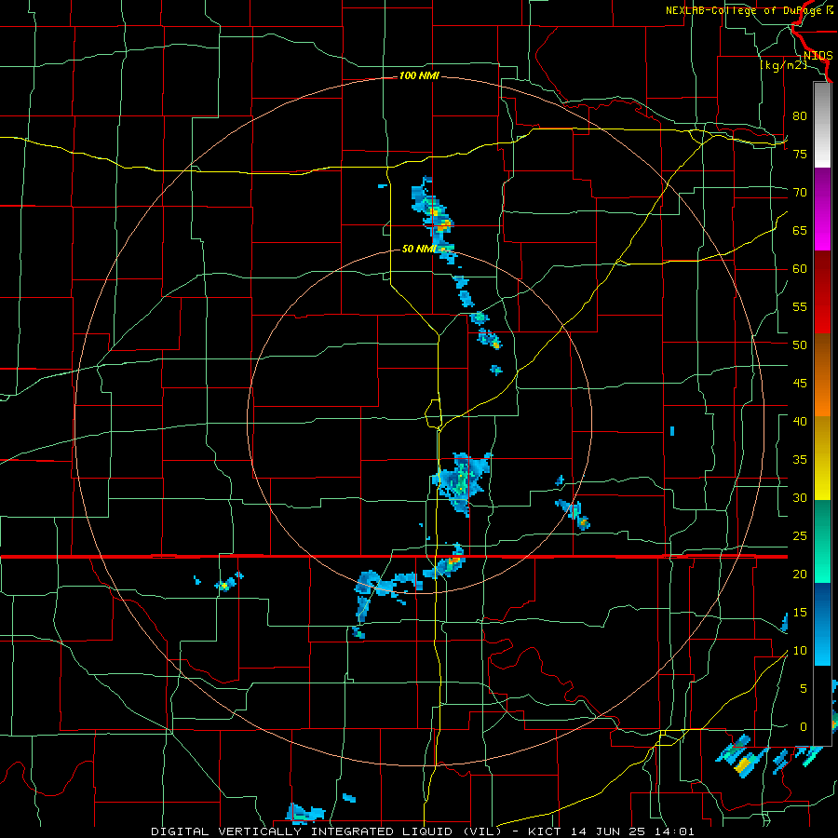Click the 55 value on the scale

pos(800,306)
